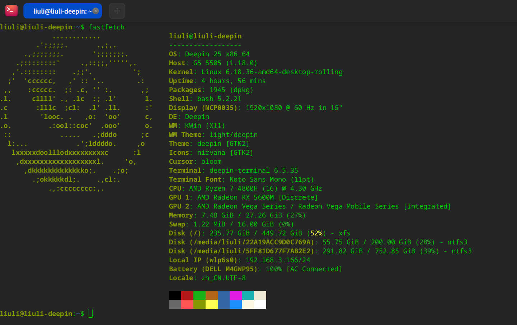Click the "CPU: AMD Ryzen 7 4800H" line
The height and width of the screenshot is (325, 517).
tap(246, 188)
